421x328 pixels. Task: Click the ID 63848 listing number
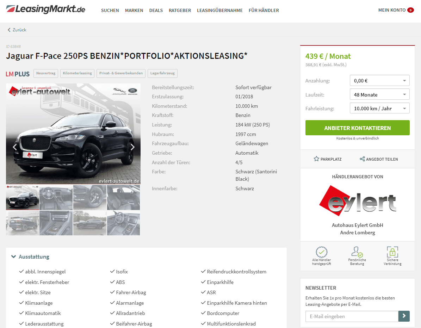pos(13,47)
